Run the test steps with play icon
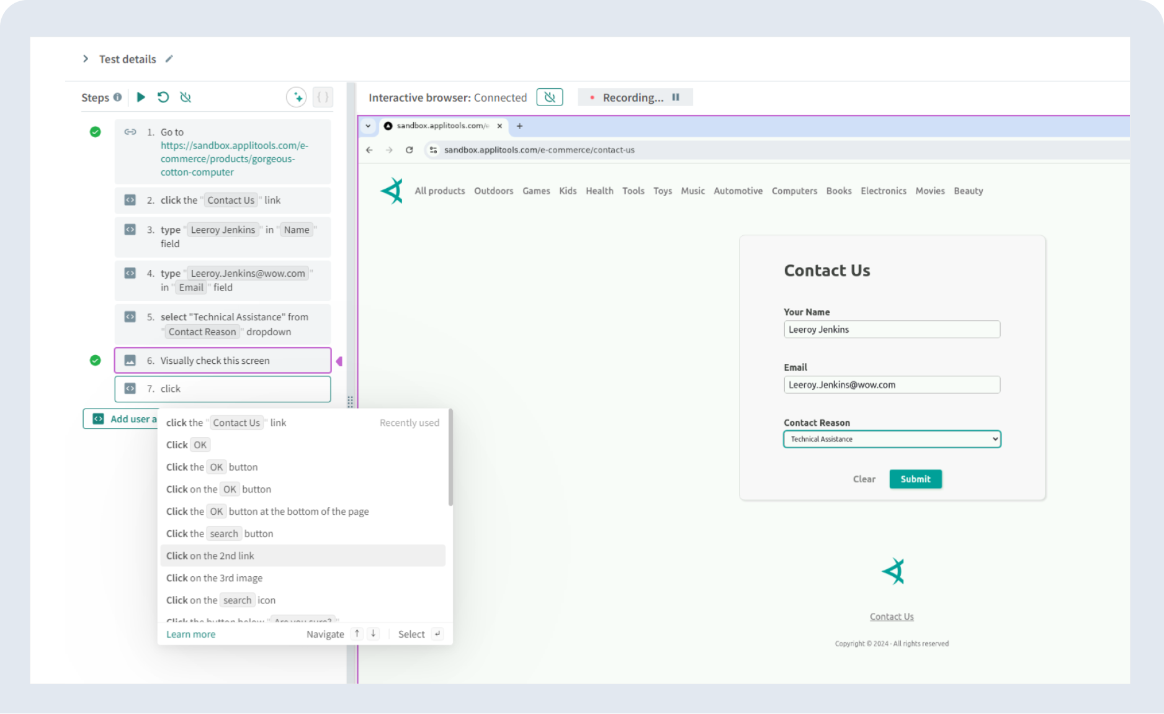Image resolution: width=1164 pixels, height=714 pixels. coord(141,97)
